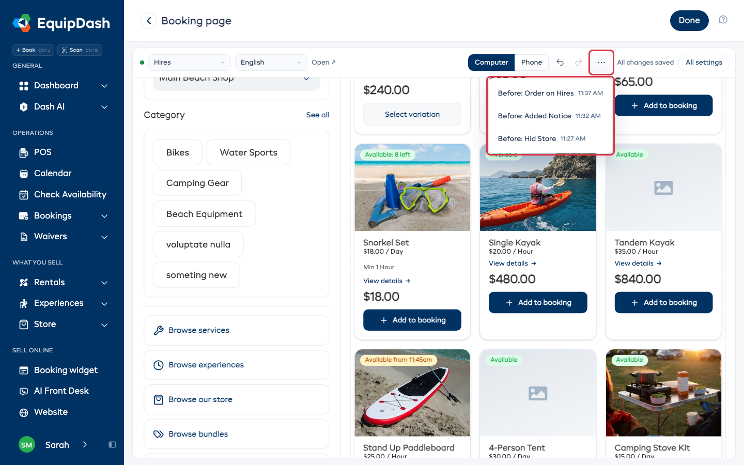
Task: Open the three-dots history menu
Action: coord(601,63)
